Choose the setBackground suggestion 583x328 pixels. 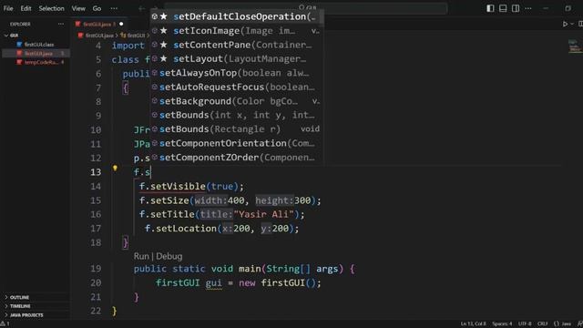click(x=237, y=101)
